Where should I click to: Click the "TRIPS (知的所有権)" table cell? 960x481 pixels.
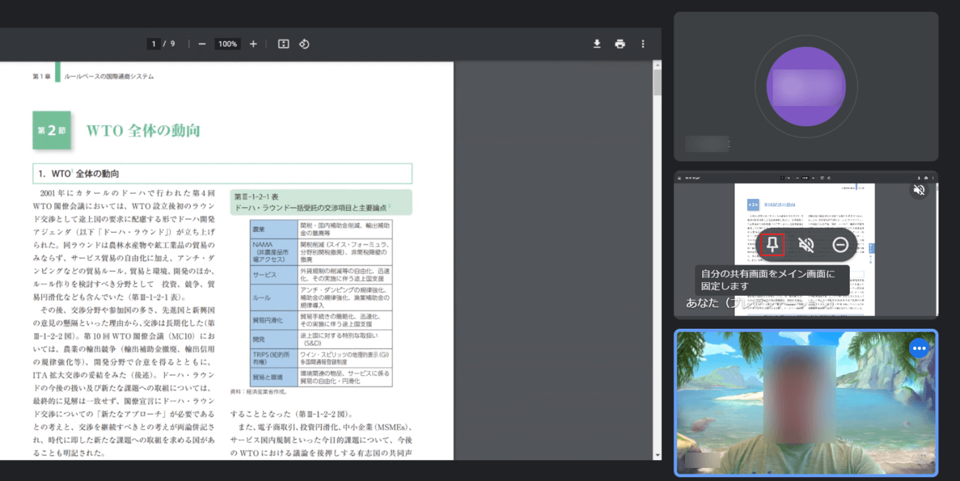pyautogui.click(x=274, y=358)
